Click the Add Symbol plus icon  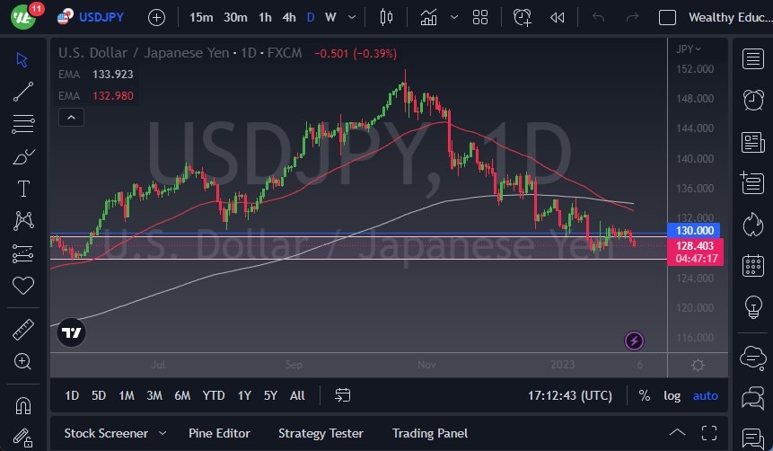[x=156, y=17]
